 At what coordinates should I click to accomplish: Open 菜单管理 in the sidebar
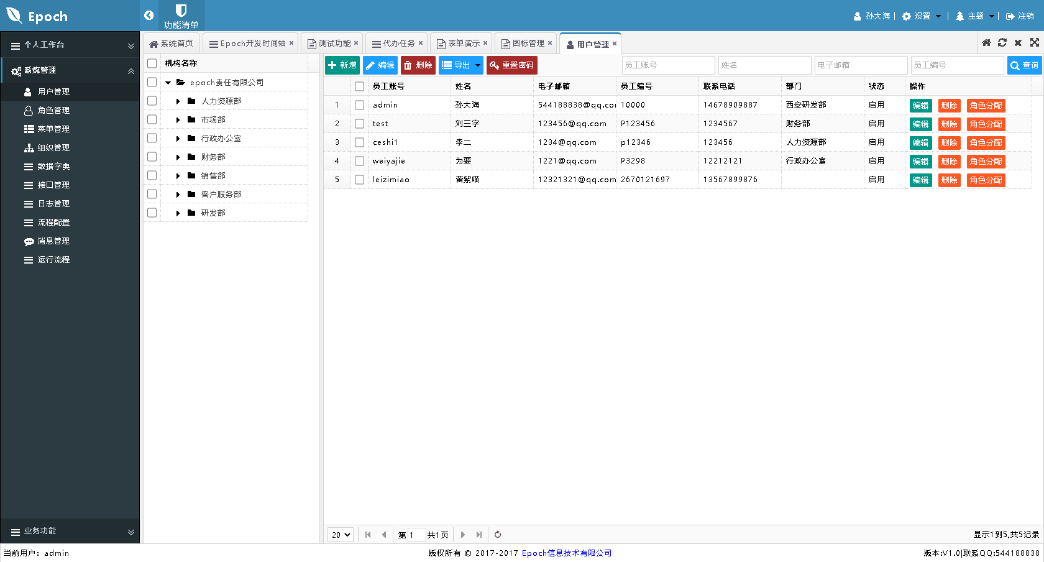(x=70, y=129)
